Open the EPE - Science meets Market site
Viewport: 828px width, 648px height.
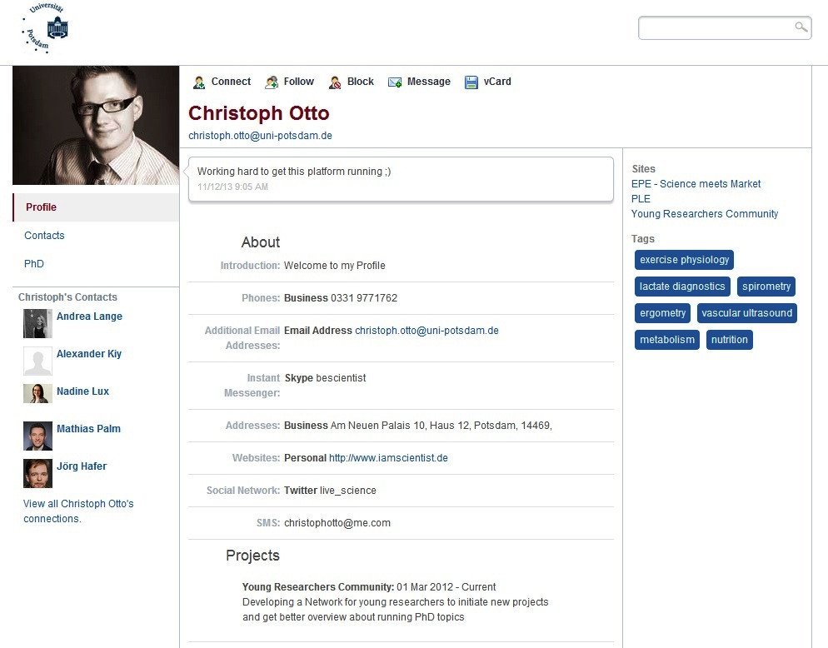click(696, 184)
